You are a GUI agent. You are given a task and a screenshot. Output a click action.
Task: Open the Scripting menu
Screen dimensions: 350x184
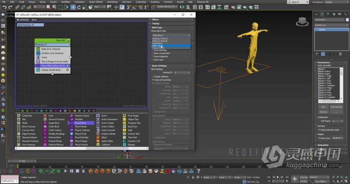coord(155,2)
